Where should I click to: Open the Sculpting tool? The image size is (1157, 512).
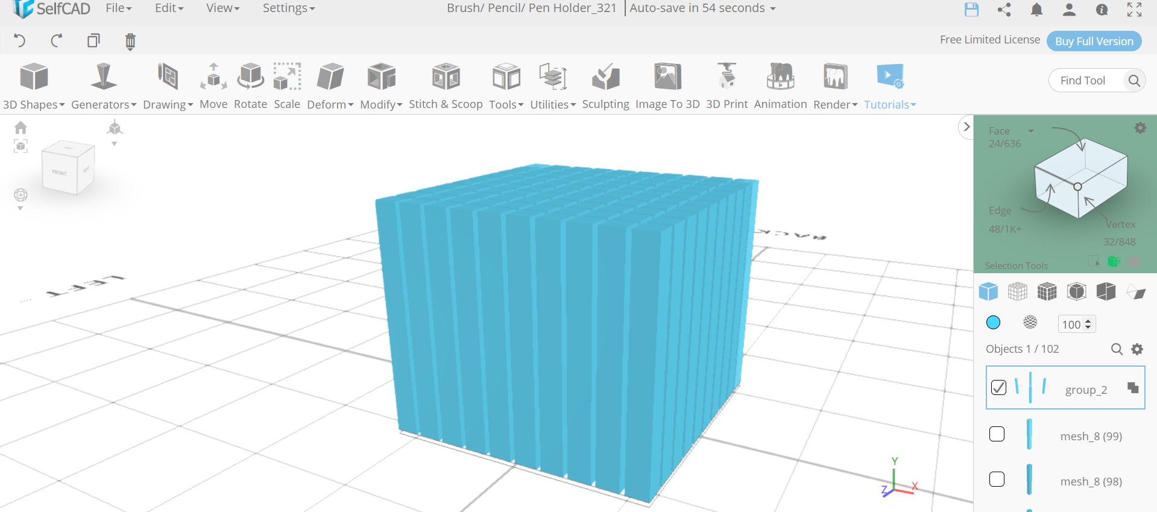click(606, 86)
